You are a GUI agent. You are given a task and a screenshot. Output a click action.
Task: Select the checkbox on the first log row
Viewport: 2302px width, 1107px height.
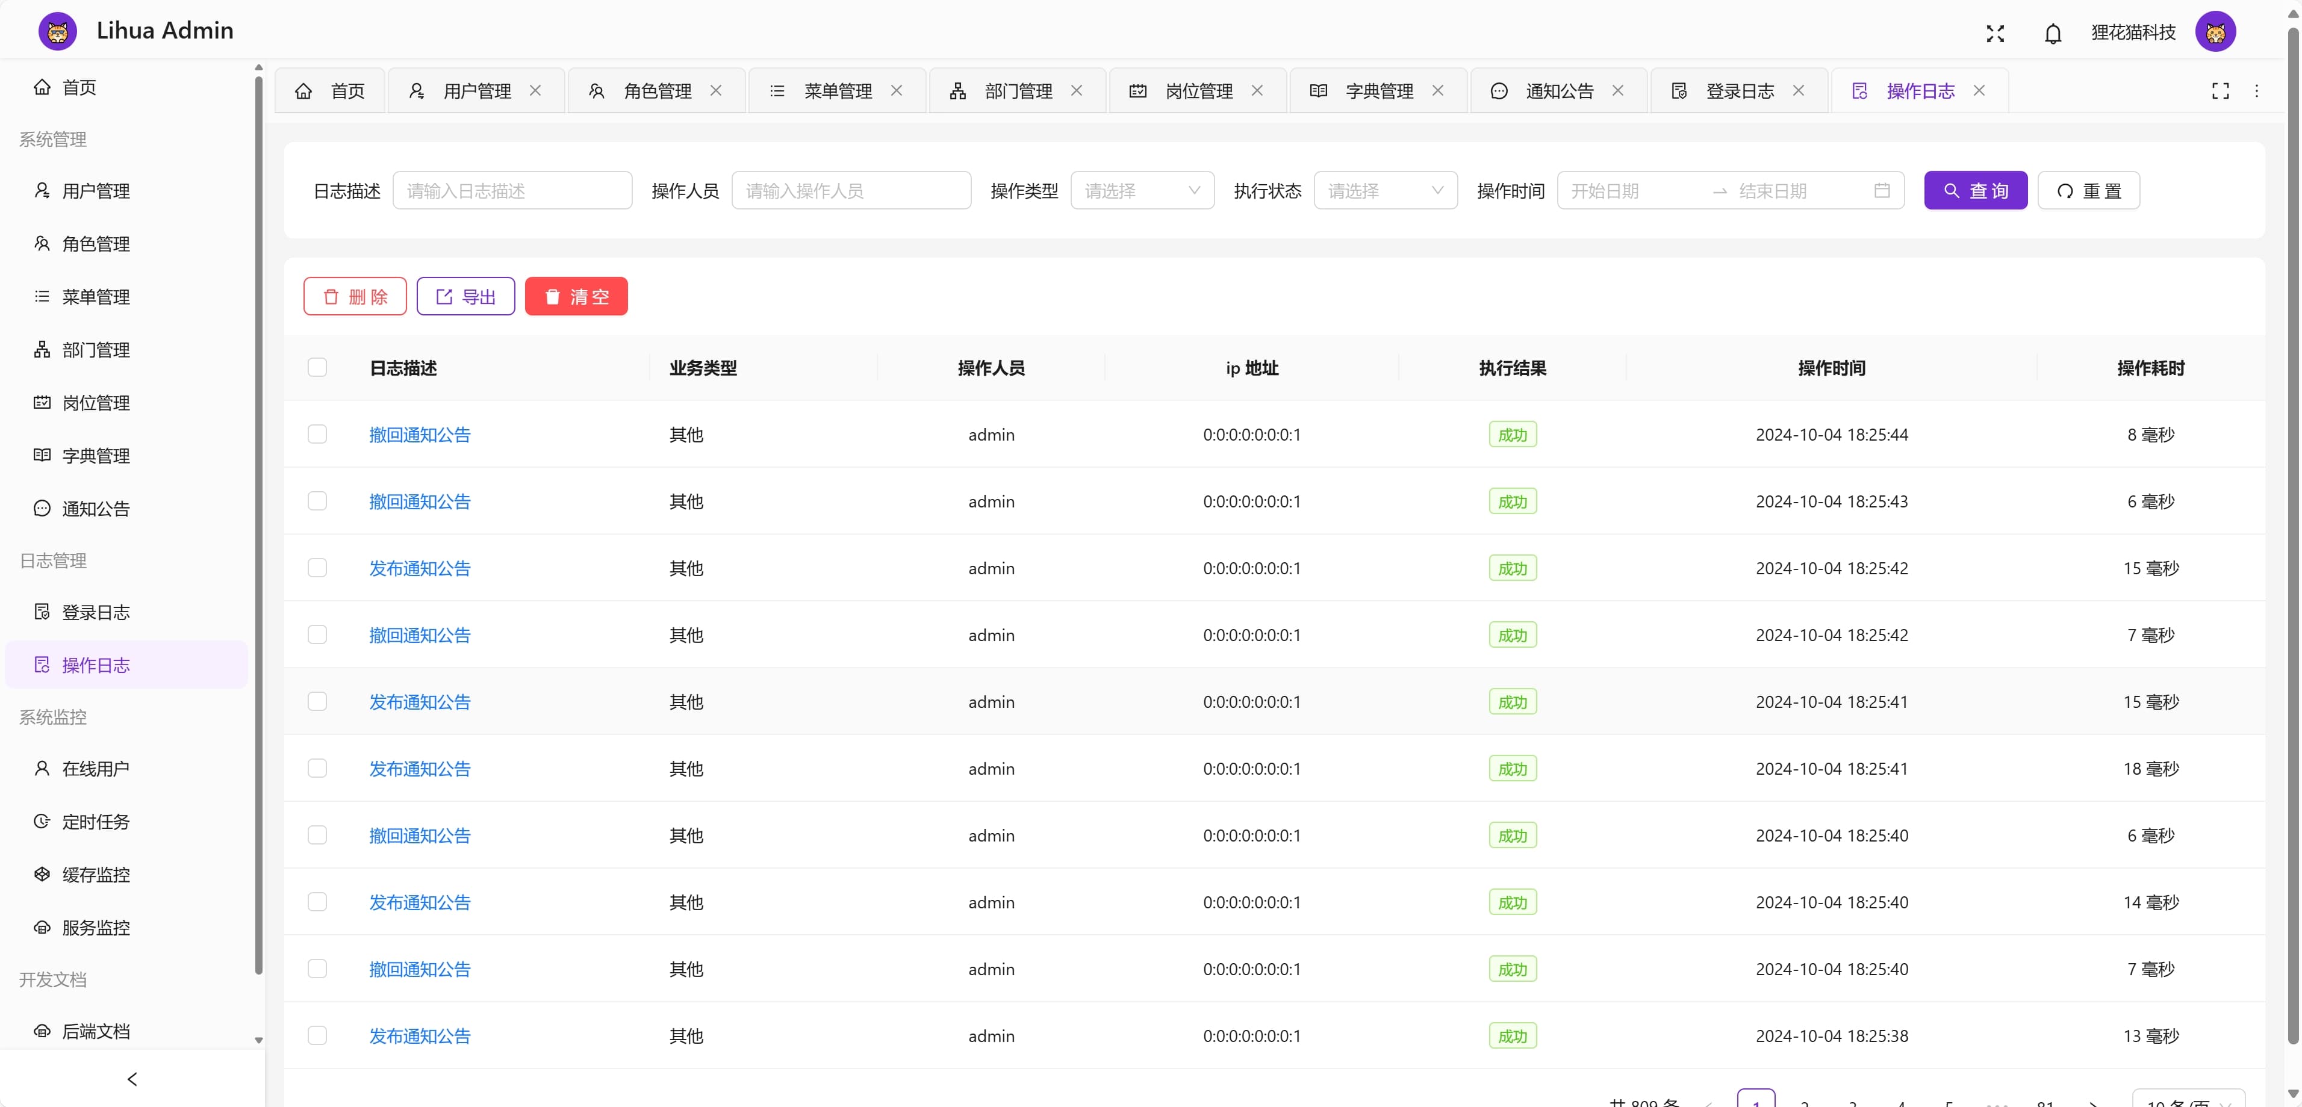pos(317,434)
